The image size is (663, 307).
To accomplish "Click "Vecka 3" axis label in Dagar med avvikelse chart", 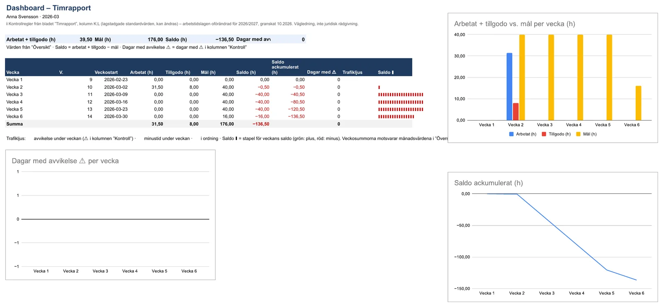I will click(100, 271).
